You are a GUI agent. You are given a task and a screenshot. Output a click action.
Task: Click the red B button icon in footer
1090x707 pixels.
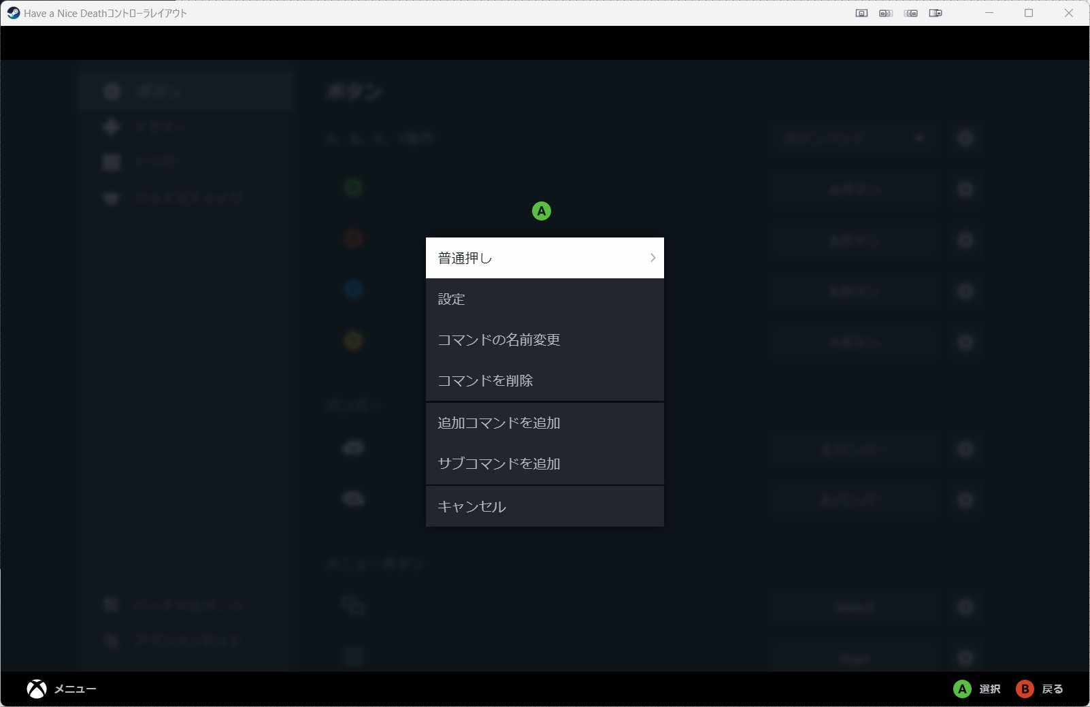(1025, 689)
